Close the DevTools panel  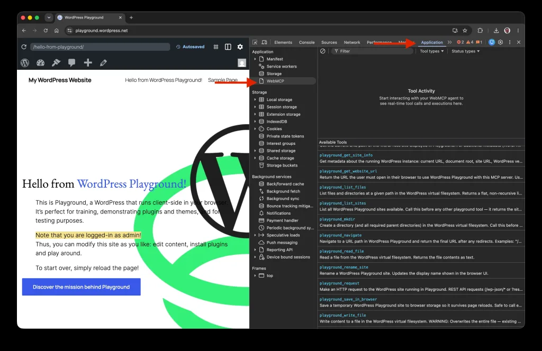point(519,42)
